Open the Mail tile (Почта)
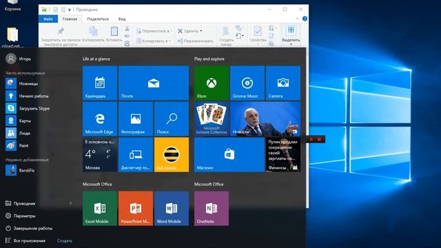This screenshot has height=248, width=441. 154,83
